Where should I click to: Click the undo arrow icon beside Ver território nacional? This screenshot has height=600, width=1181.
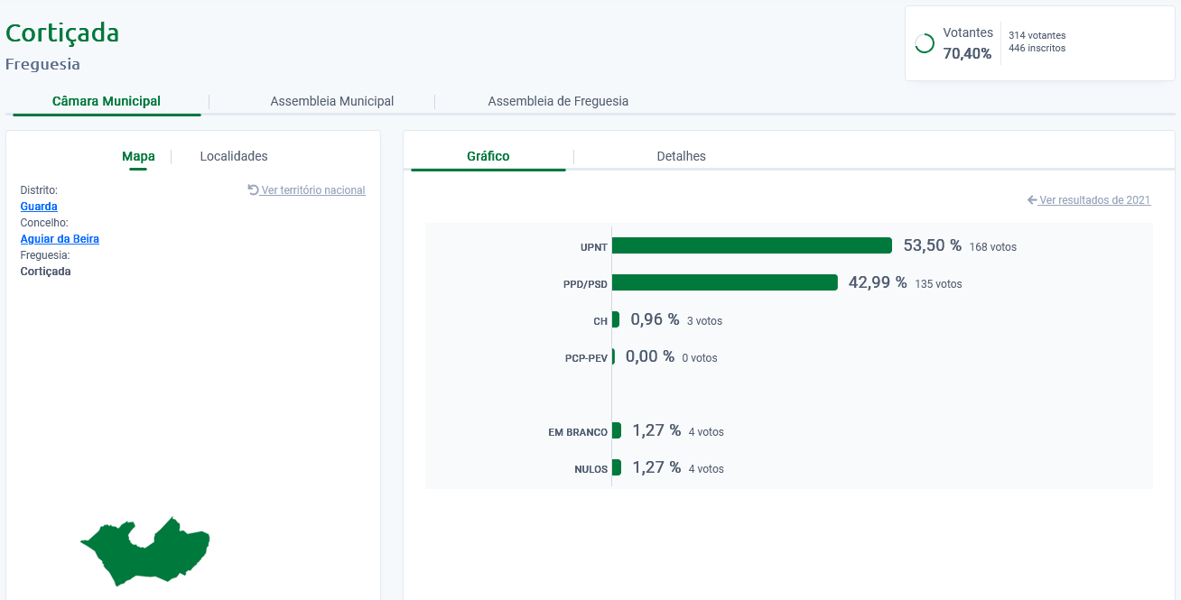coord(253,190)
